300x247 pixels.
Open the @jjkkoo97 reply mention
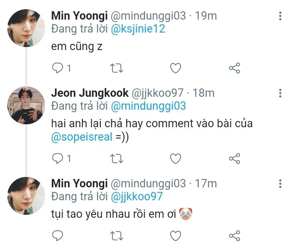[x=136, y=196]
